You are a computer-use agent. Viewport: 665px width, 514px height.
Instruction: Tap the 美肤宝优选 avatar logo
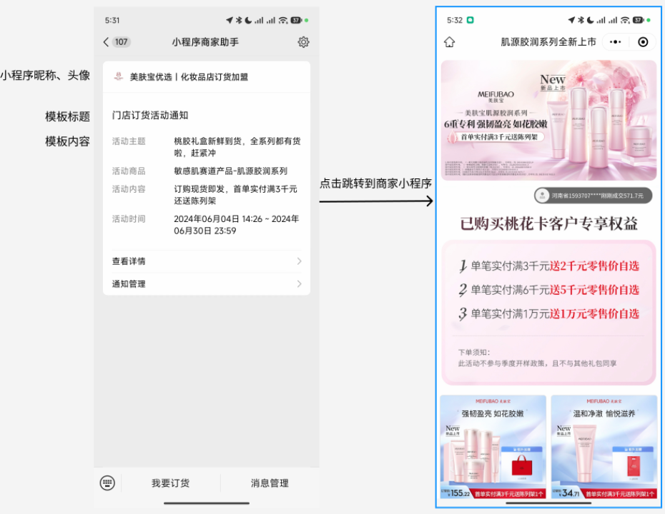click(x=118, y=76)
